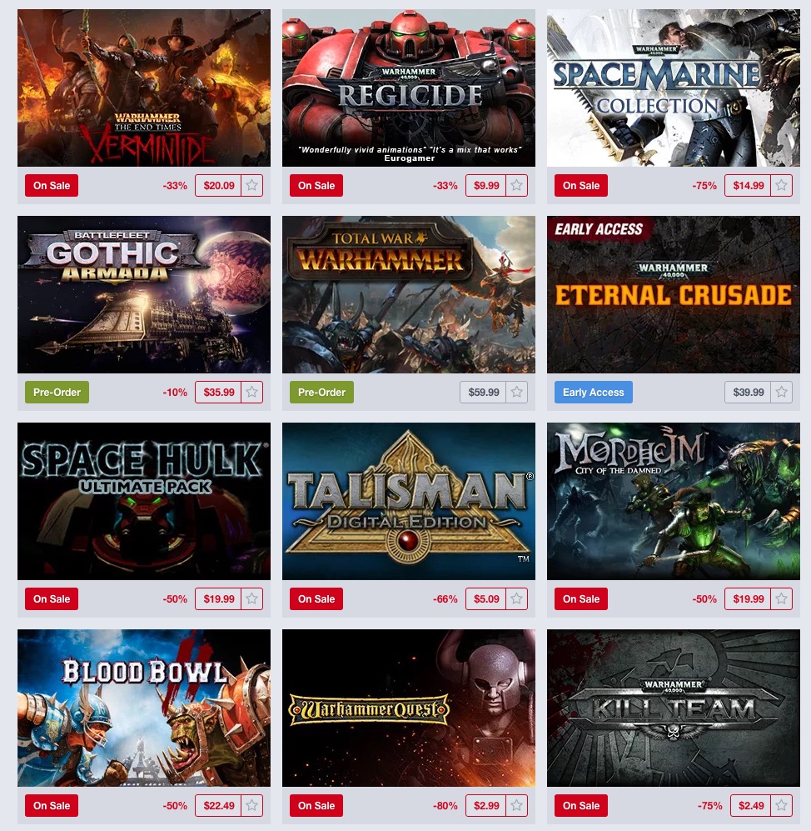Open the Warhammer Regicide game image
Screen dimensions: 811x831
click(x=409, y=88)
